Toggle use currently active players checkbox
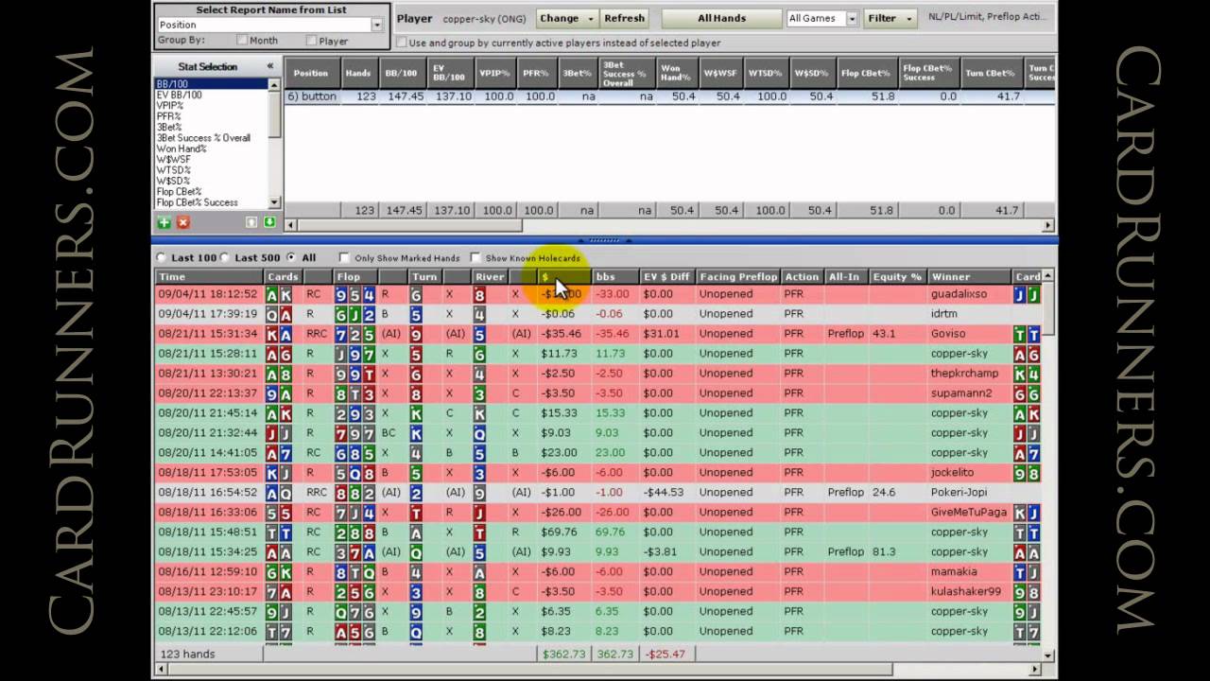This screenshot has height=681, width=1210. (402, 43)
